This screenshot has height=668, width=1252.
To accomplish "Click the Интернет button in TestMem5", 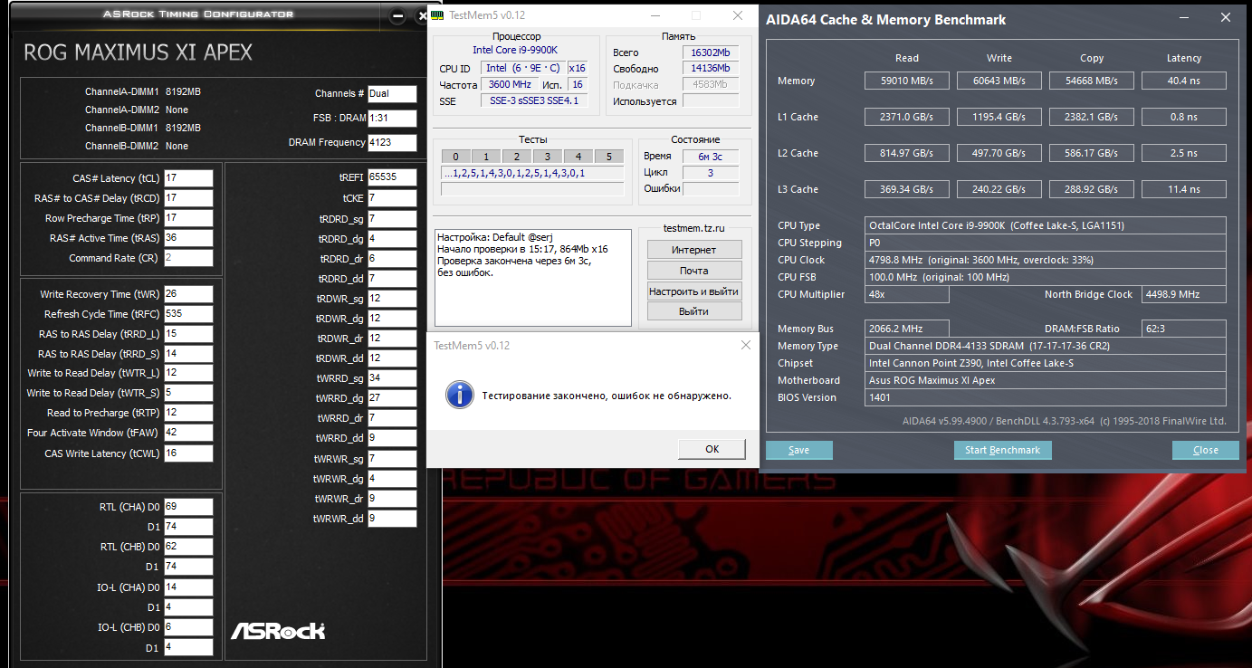I will point(694,250).
